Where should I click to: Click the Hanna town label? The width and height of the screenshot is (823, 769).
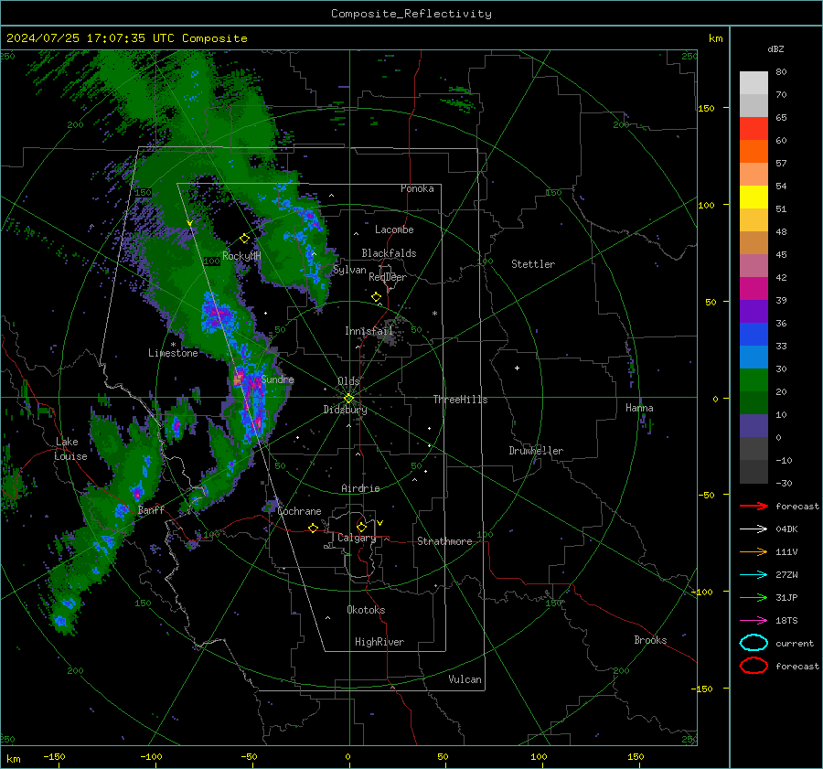[639, 408]
